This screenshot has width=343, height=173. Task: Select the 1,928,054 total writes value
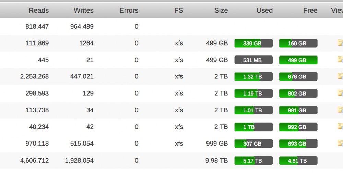(79, 161)
